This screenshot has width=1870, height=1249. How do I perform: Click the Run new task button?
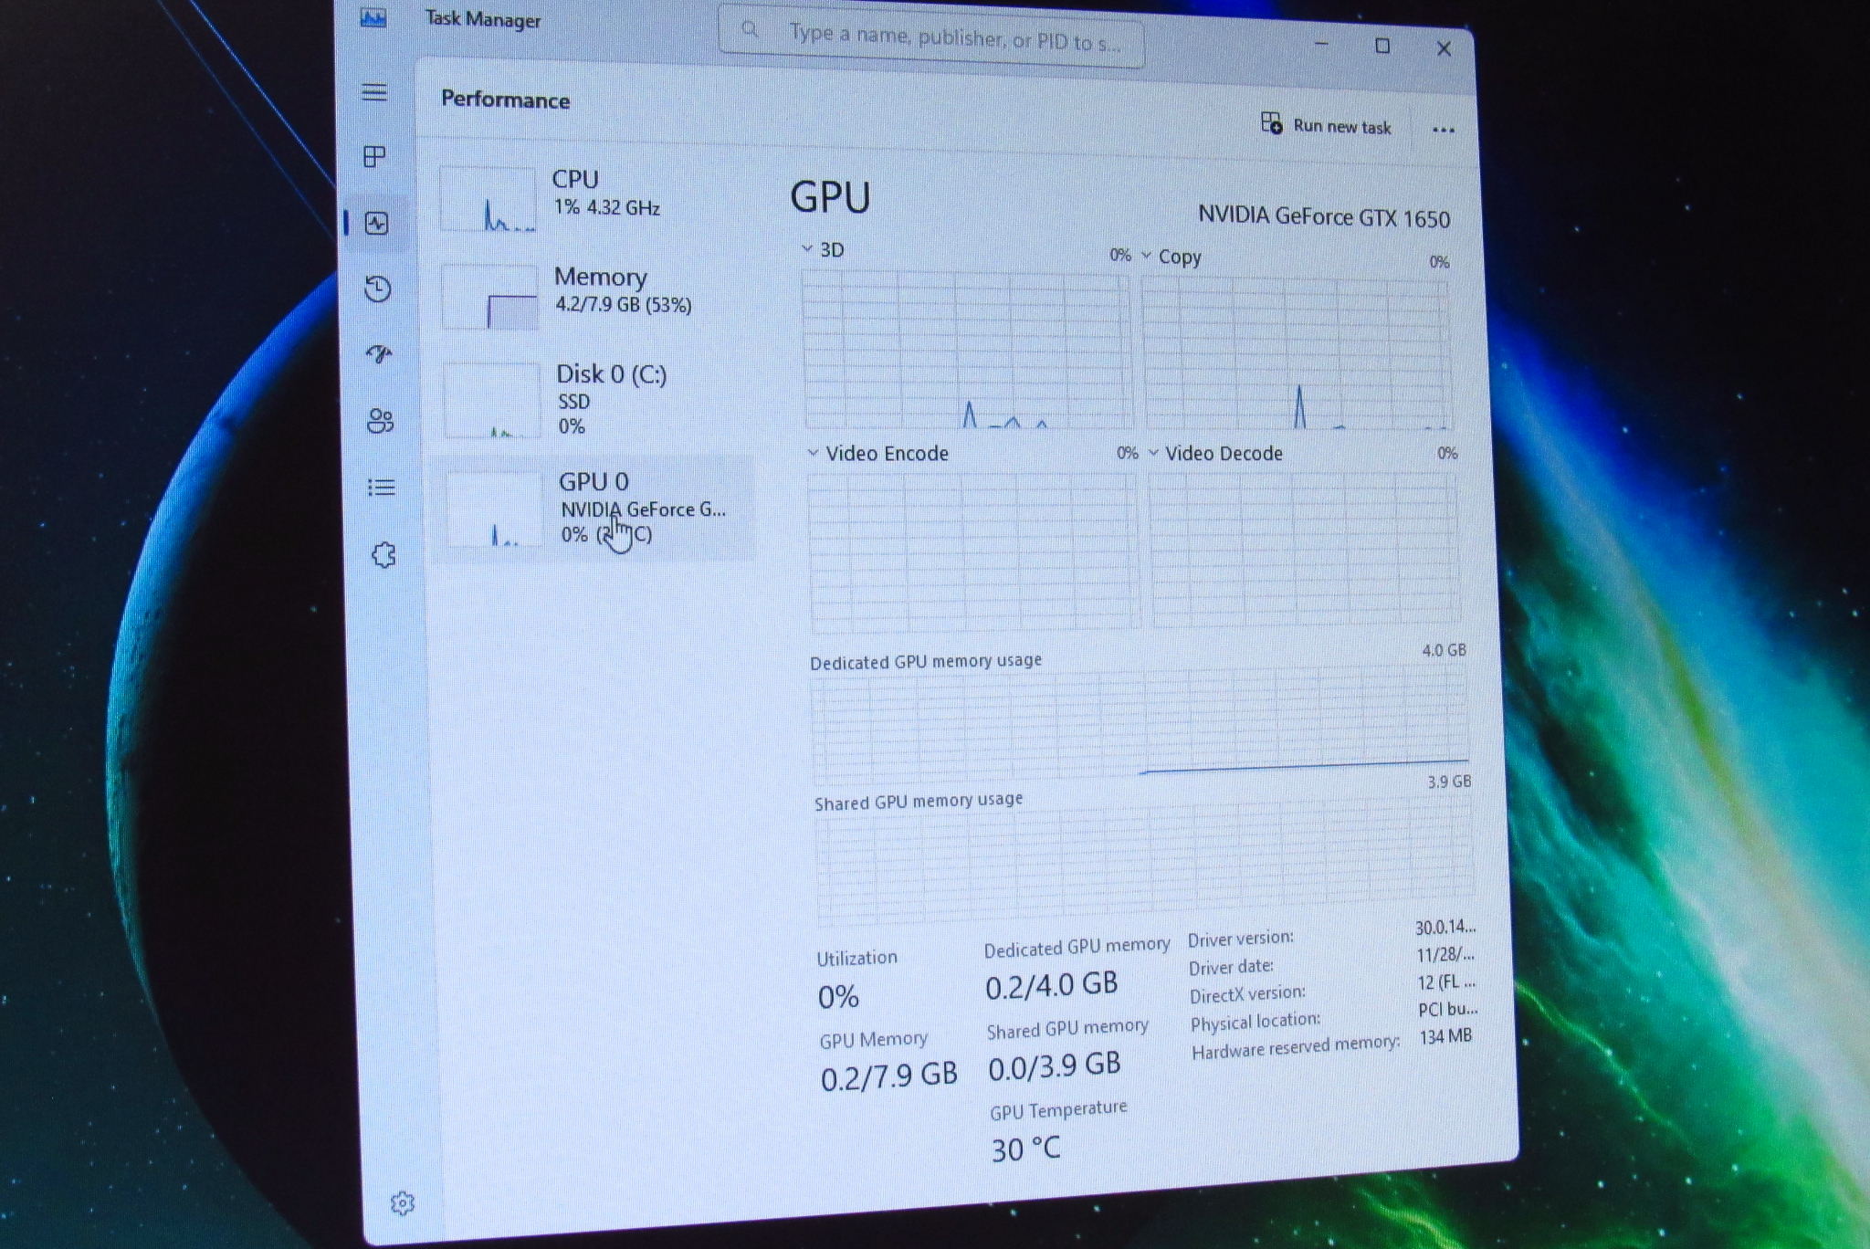pos(1327,126)
